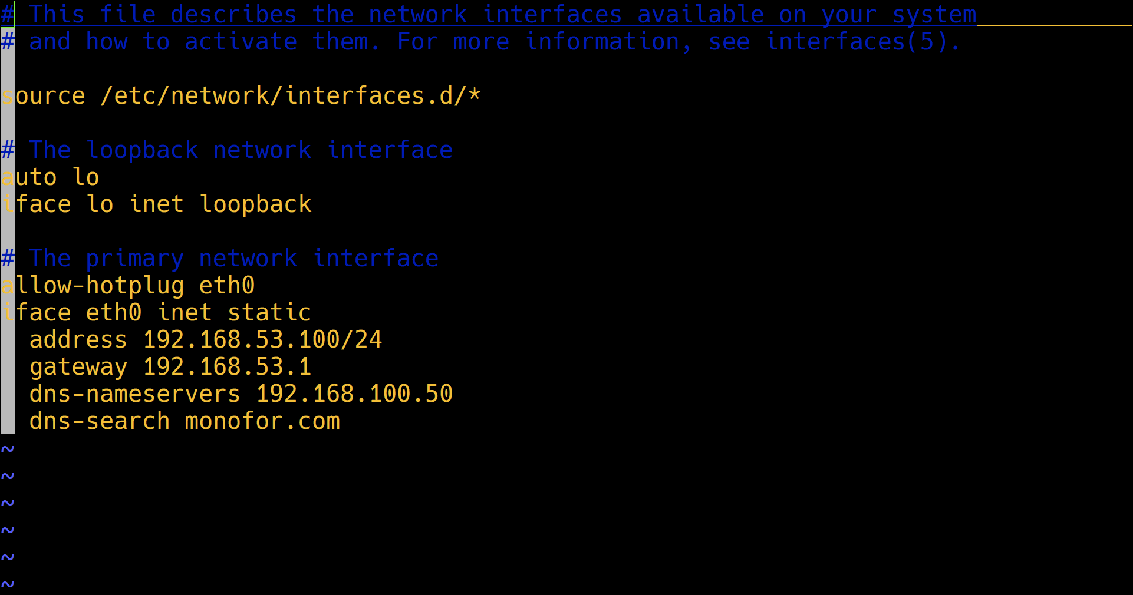The height and width of the screenshot is (595, 1133).
Task: Click the highlighted "#" cursor on the first line
Action: 8,14
